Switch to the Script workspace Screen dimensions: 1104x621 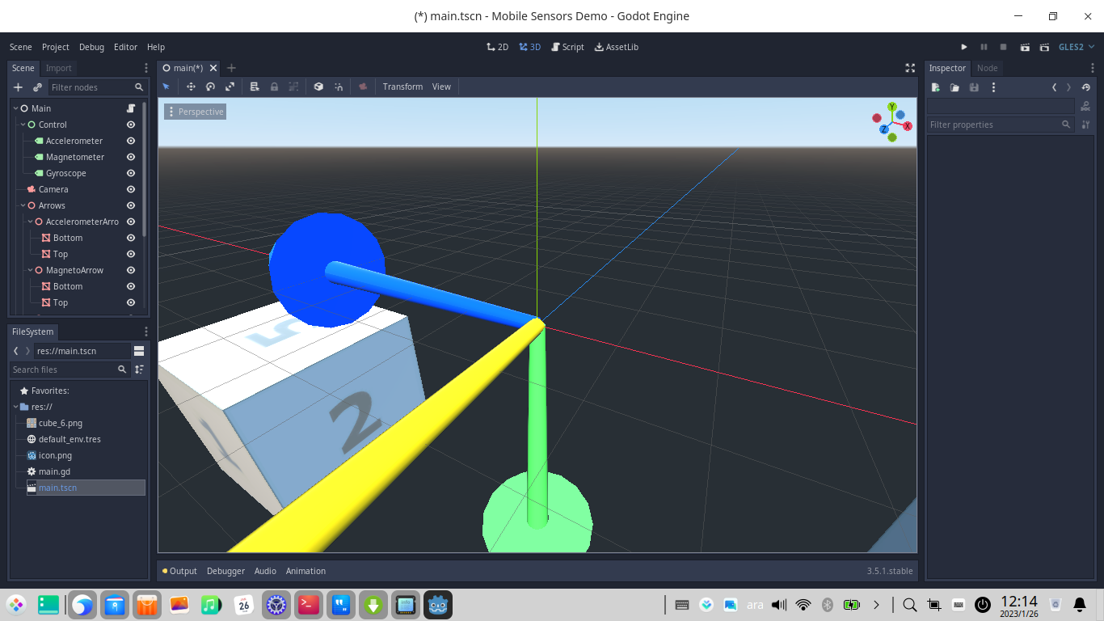(x=567, y=47)
